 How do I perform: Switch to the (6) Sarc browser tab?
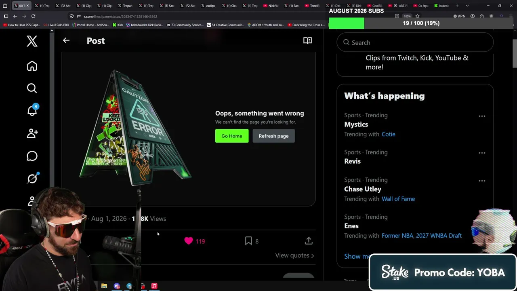[167, 6]
